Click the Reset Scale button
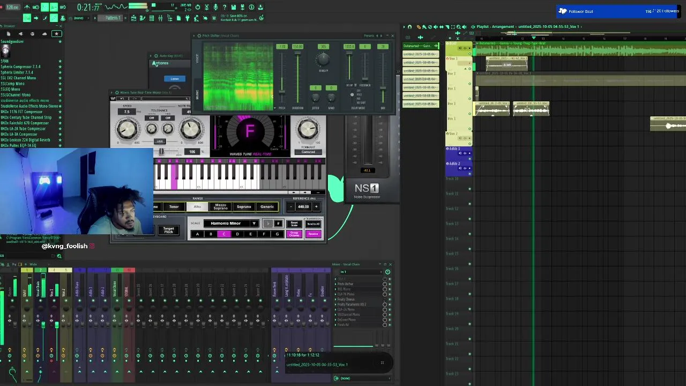686x386 pixels. coord(294,224)
